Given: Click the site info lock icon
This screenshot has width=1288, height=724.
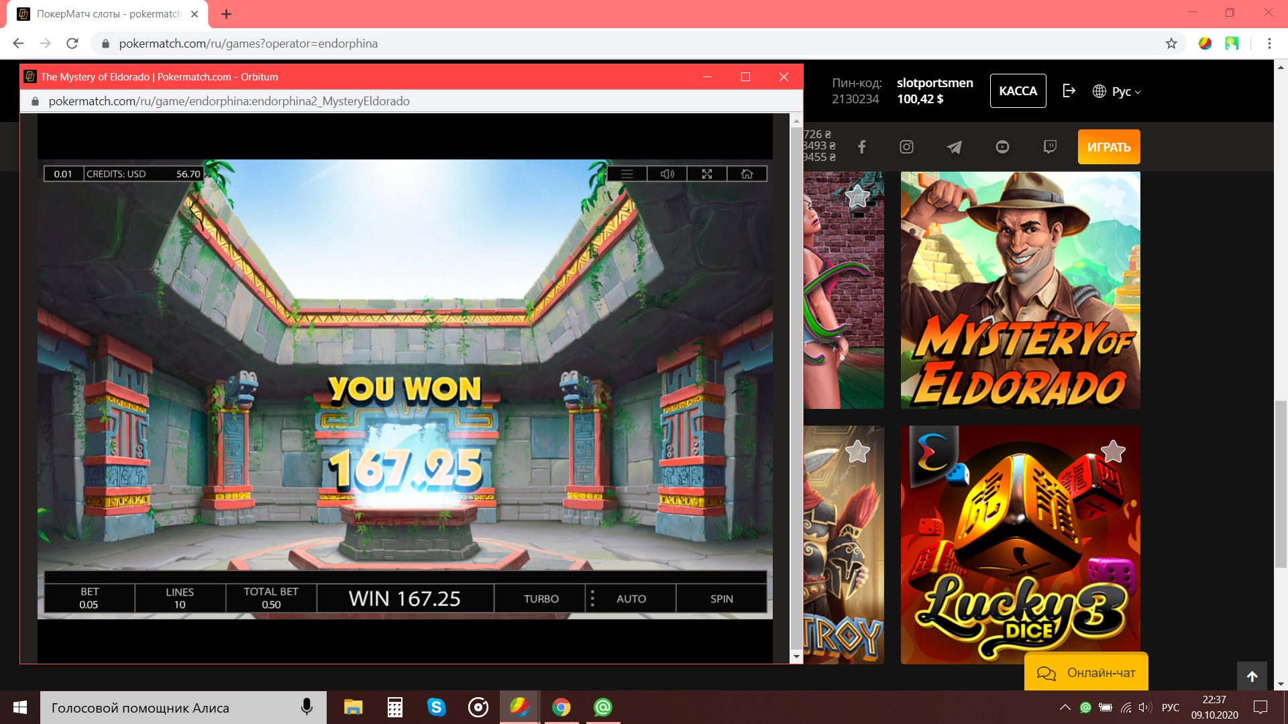Looking at the screenshot, I should click(x=105, y=44).
